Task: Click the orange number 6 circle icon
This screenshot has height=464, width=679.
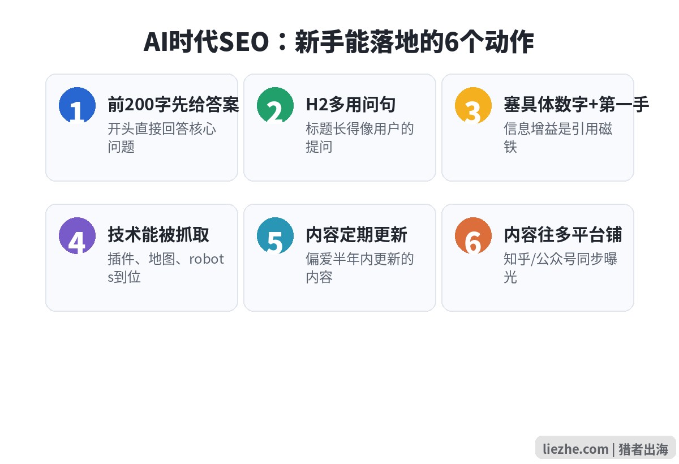Action: tap(473, 235)
